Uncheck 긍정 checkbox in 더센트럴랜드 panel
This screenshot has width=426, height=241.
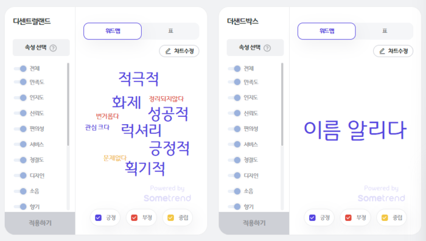tap(99, 218)
